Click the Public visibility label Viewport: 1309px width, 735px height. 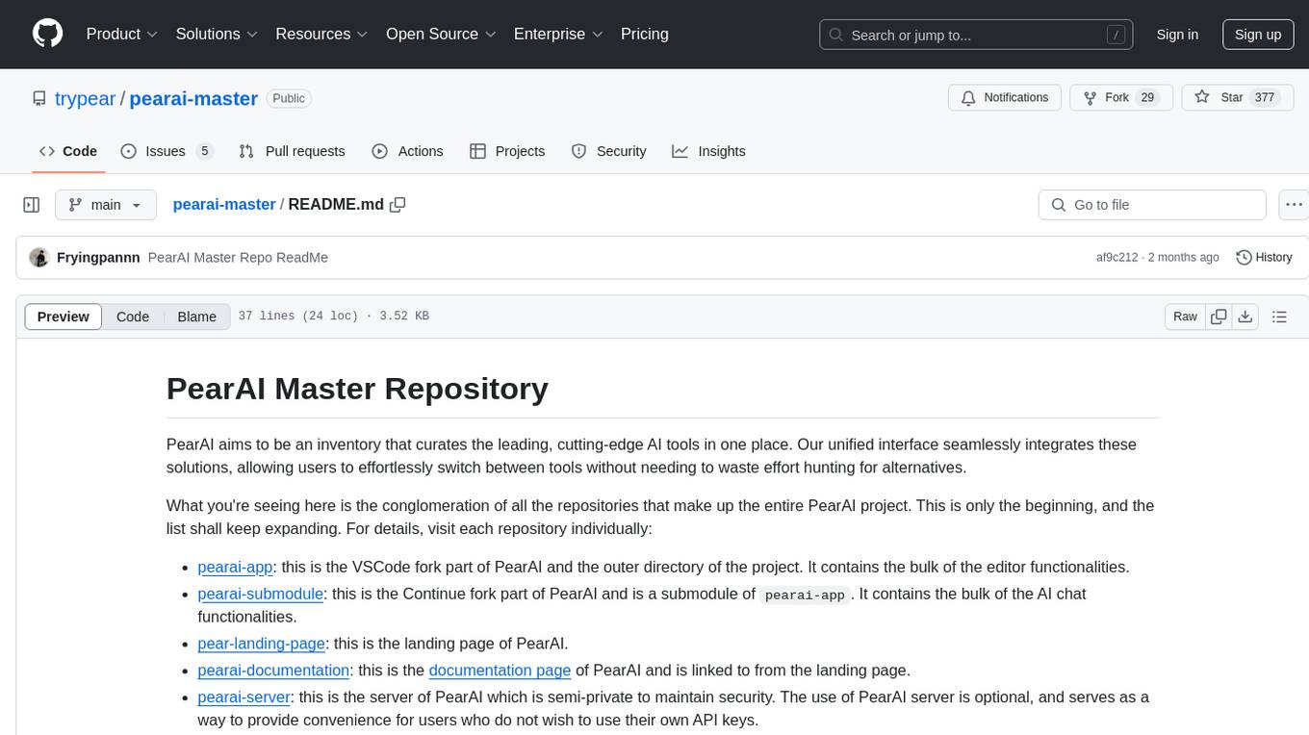[x=288, y=98]
